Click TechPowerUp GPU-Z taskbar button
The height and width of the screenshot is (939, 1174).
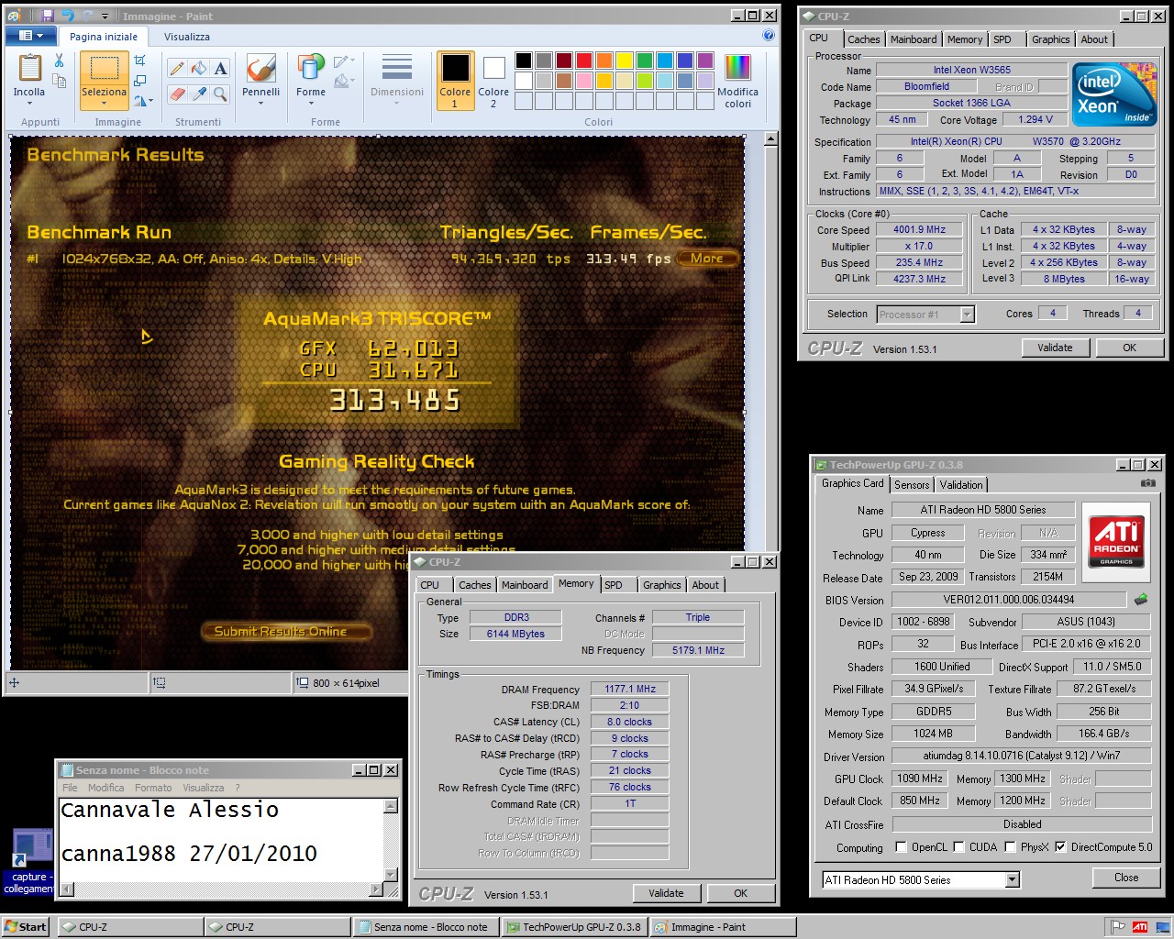pos(574,927)
